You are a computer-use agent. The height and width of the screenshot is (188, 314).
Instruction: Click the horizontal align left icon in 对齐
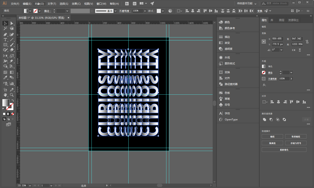click(272, 102)
